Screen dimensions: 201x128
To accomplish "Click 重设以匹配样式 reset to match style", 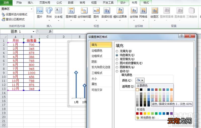I will [13, 19].
